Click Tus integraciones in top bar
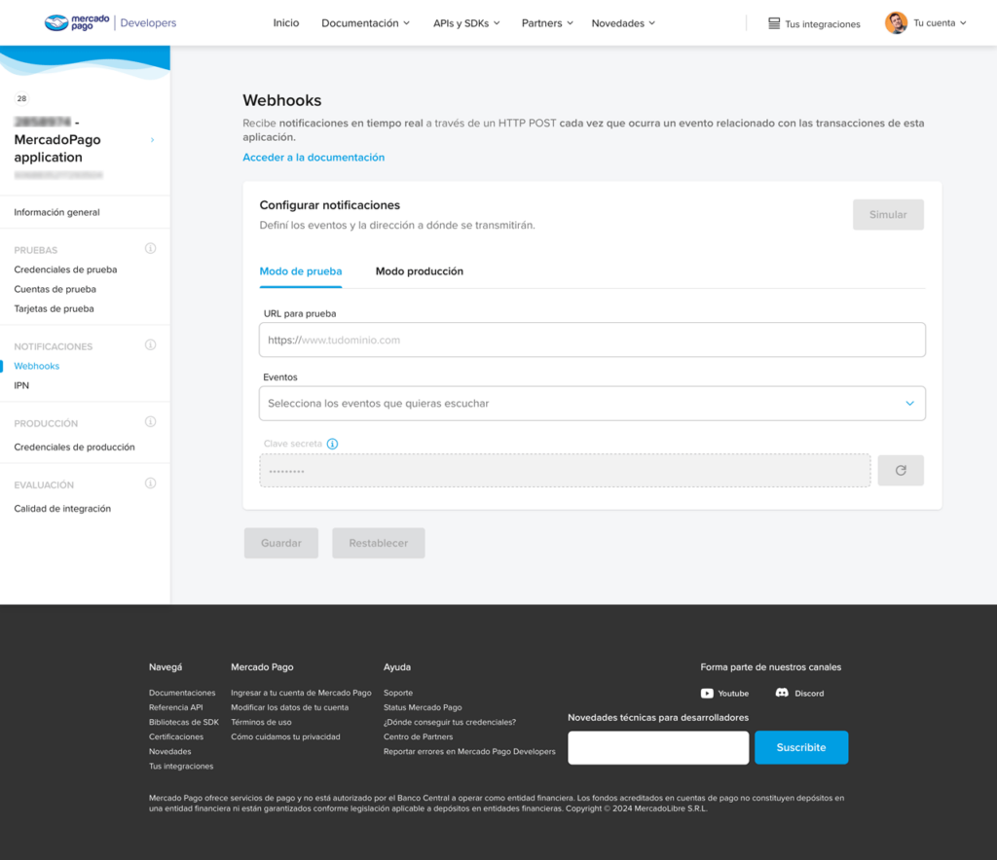The width and height of the screenshot is (997, 860). [823, 24]
